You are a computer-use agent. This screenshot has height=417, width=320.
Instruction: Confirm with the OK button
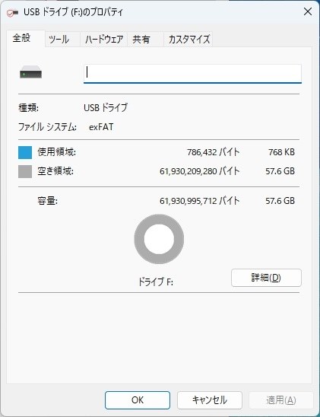138,400
